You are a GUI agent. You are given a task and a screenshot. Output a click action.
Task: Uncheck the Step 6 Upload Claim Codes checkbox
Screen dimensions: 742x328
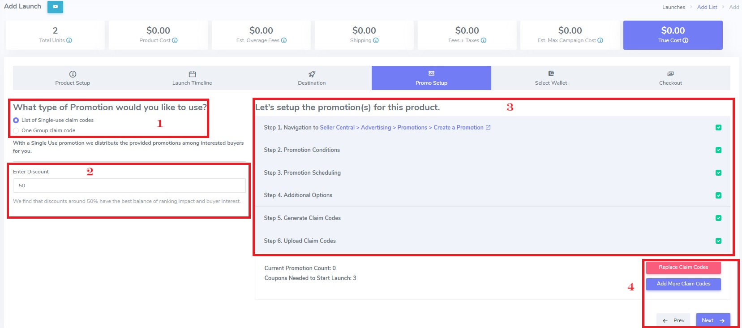(718, 241)
